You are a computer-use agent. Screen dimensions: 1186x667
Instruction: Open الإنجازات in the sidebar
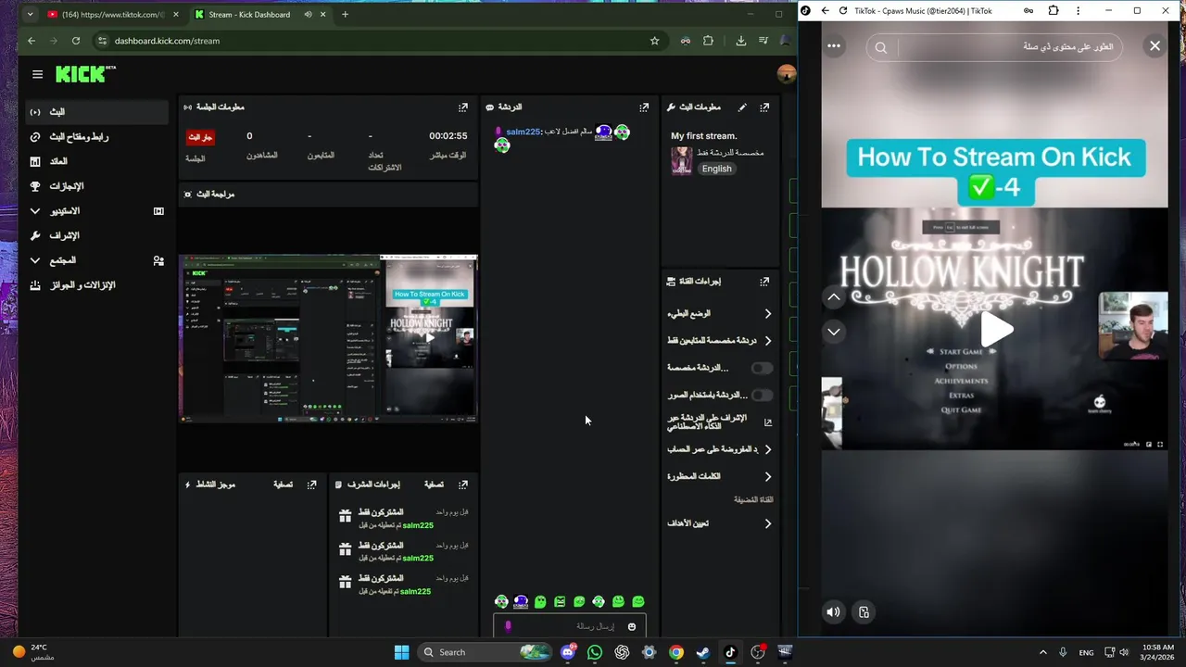pyautogui.click(x=97, y=186)
